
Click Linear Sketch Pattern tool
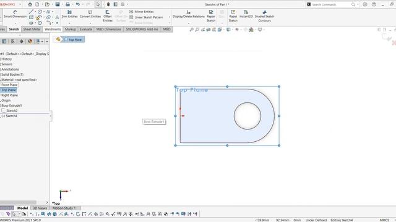[x=146, y=17]
